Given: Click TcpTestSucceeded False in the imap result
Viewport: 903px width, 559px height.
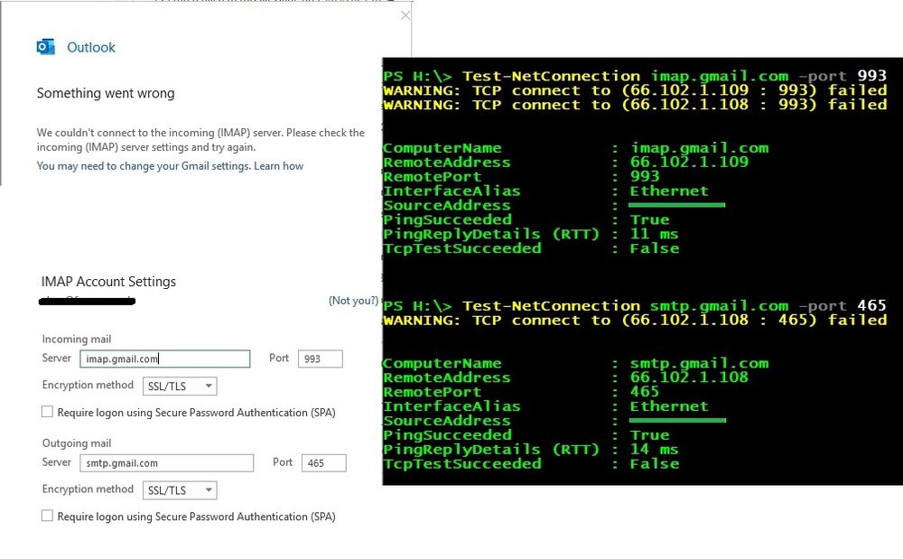Looking at the screenshot, I should (654, 248).
